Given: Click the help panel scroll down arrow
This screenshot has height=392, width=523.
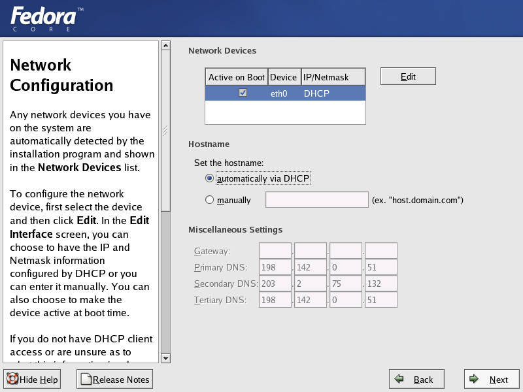Looking at the screenshot, I should pos(166,358).
